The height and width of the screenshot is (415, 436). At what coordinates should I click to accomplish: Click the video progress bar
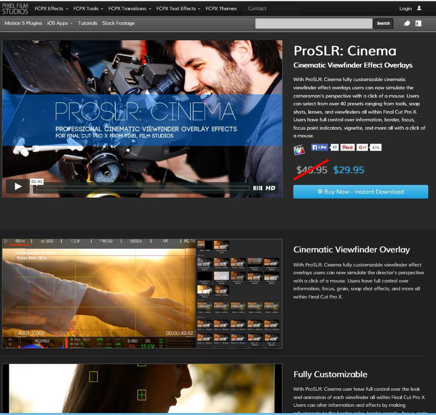(141, 188)
